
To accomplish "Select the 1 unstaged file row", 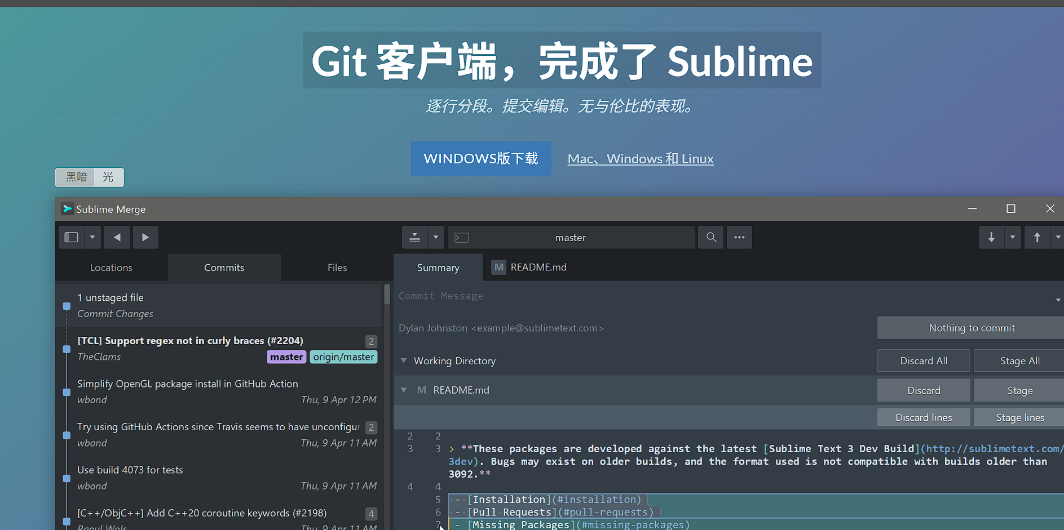I will coord(219,306).
